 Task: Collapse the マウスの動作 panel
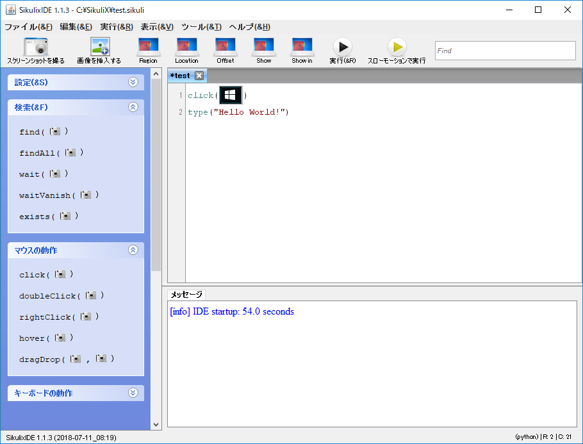point(133,250)
